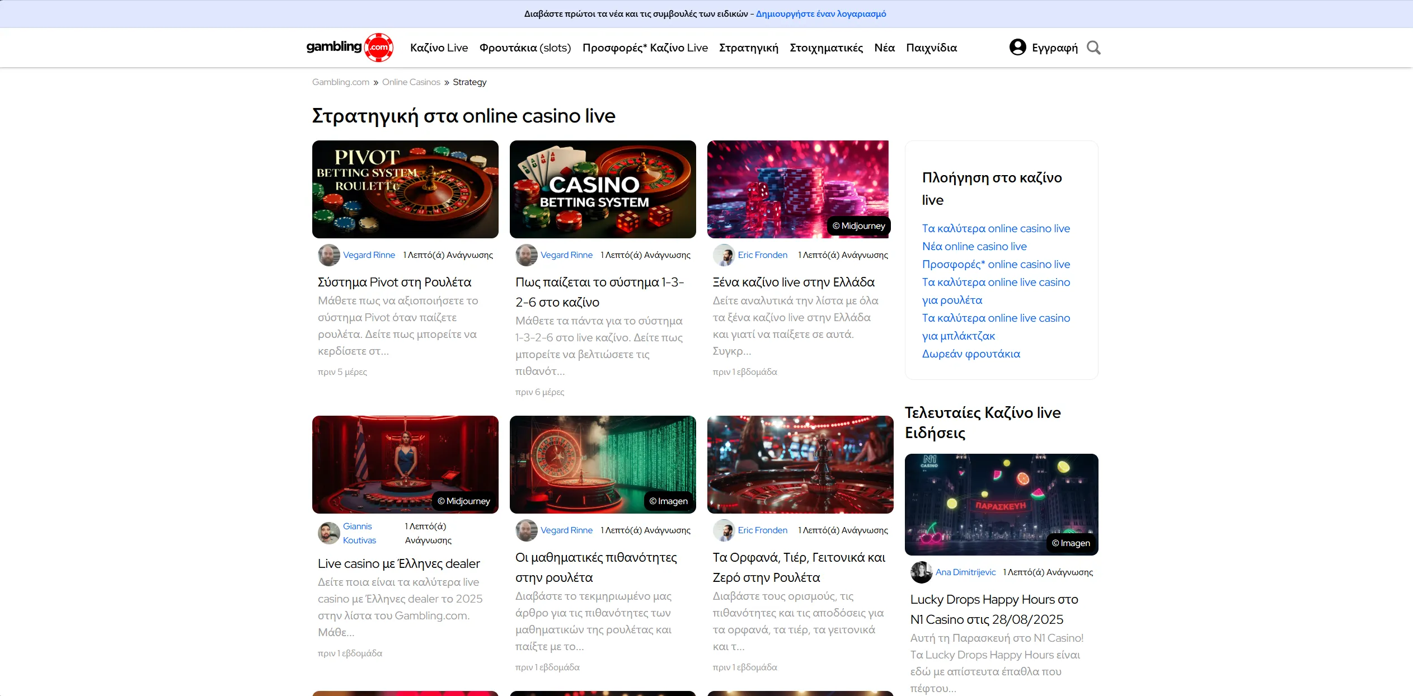
Task: Open Vegard Rinne avatar on Pivot article
Action: click(329, 255)
